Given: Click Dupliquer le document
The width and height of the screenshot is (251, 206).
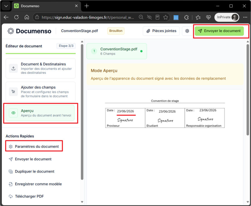Looking at the screenshot, I should pyautogui.click(x=32, y=171).
